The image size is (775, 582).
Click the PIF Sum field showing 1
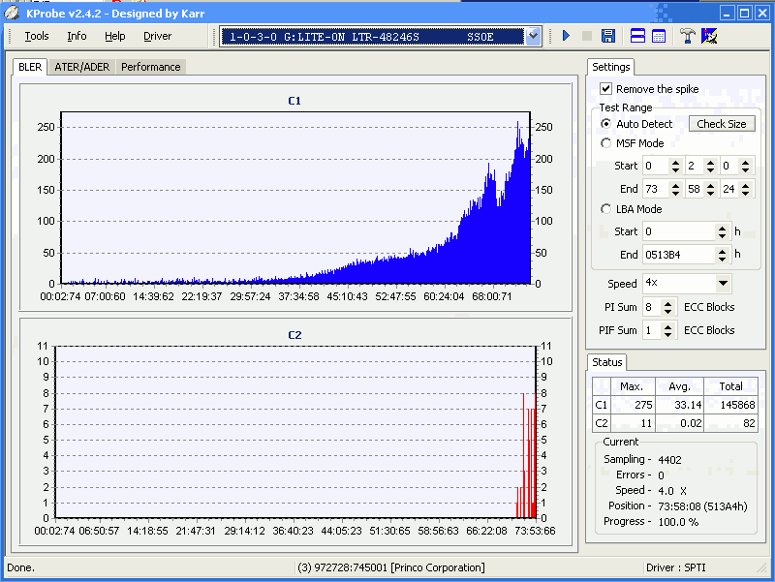652,330
